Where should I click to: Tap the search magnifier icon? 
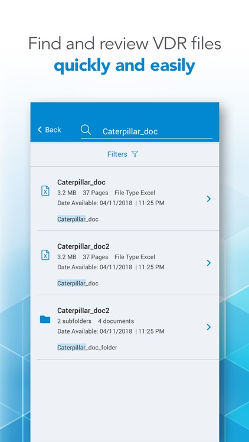point(86,130)
